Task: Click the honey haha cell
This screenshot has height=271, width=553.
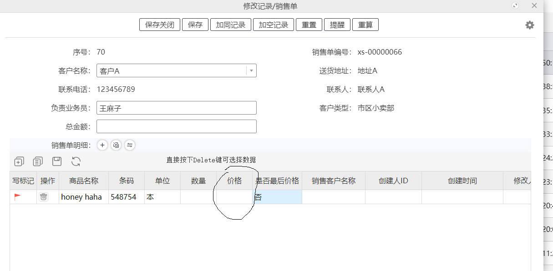Action: [84, 197]
